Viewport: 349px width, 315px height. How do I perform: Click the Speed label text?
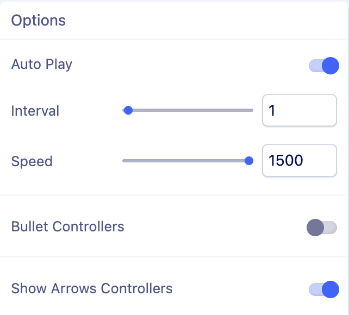(32, 161)
